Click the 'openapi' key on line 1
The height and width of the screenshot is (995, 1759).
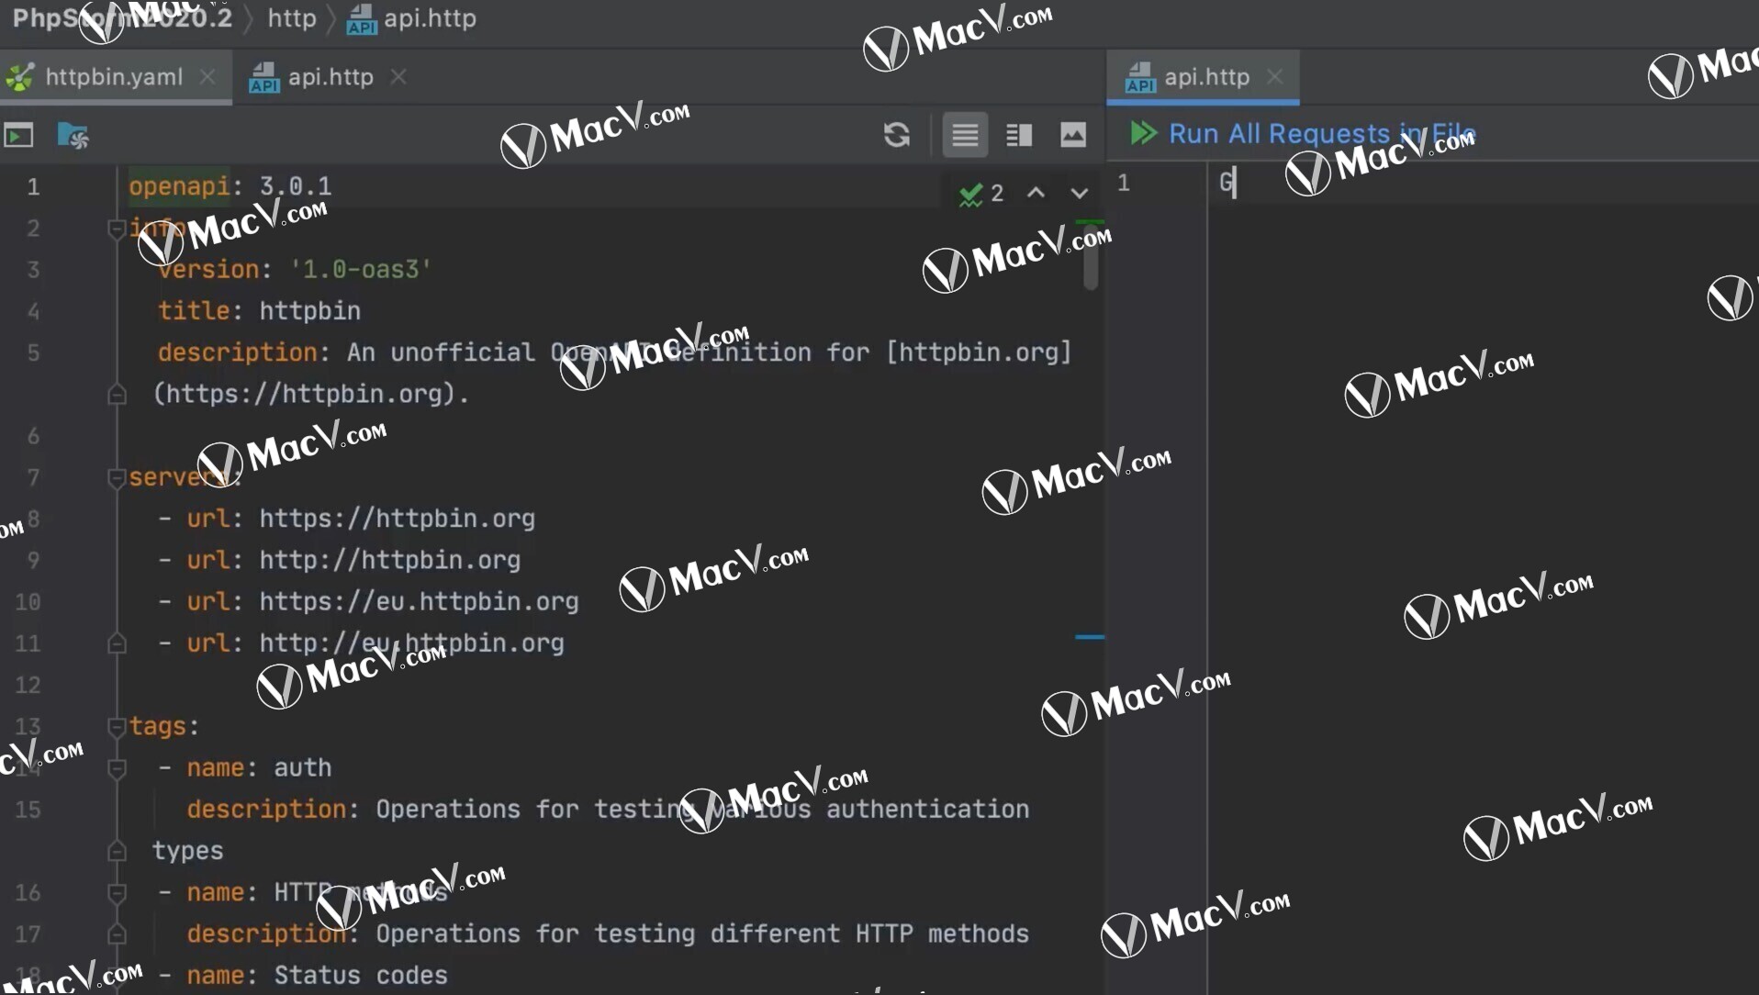pyautogui.click(x=178, y=186)
